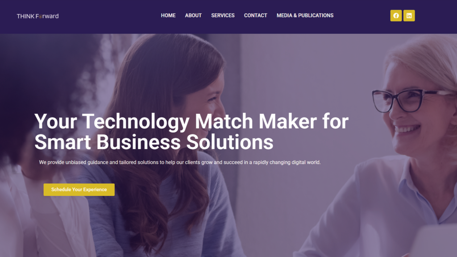Open the LinkedIn social icon
This screenshot has height=257, width=457.
tap(409, 16)
